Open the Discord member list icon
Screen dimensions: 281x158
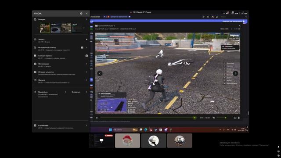click(x=217, y=17)
